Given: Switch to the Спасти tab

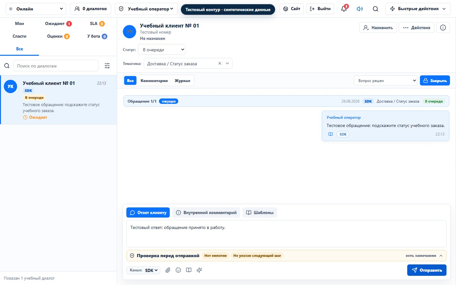Looking at the screenshot, I should [x=19, y=36].
